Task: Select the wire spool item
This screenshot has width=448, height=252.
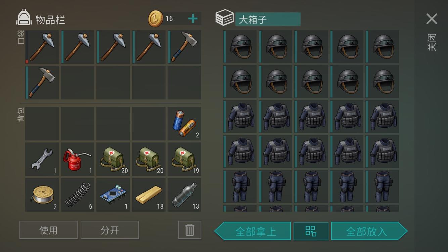Action: pos(42,195)
